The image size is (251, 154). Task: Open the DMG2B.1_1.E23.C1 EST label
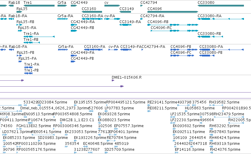[x=77, y=120]
